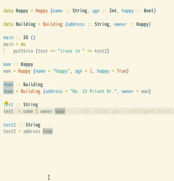This screenshot has height=181, width=174.
Task: Click the 'do' keyword
Action: [23, 44]
